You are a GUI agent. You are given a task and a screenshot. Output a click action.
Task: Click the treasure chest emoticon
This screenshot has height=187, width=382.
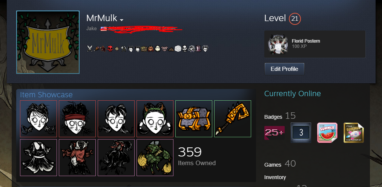click(x=144, y=49)
